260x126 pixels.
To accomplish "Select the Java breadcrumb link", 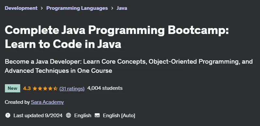I will pyautogui.click(x=122, y=8).
